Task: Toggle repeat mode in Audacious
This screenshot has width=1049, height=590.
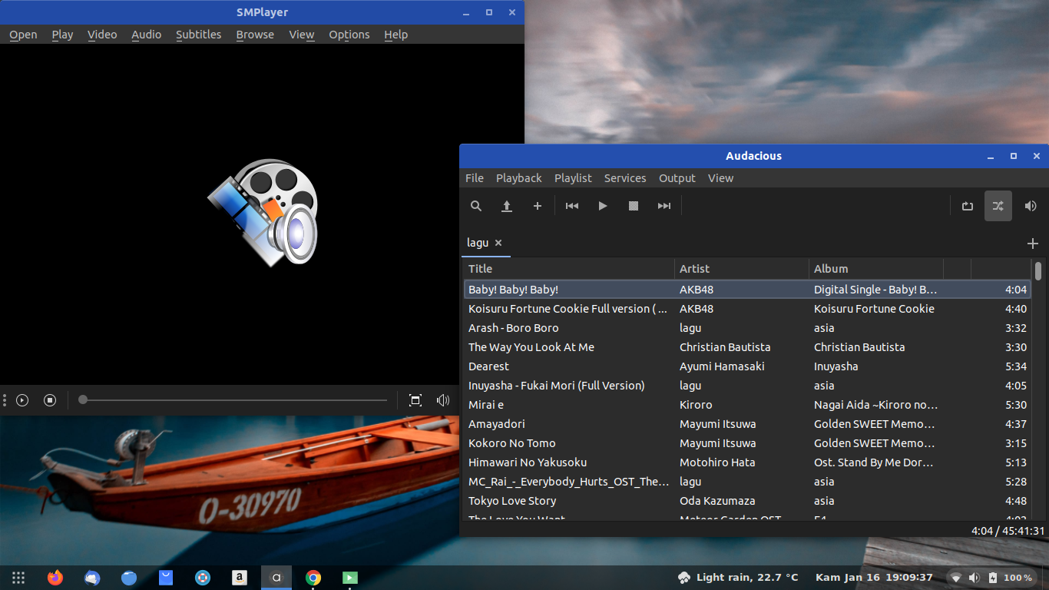Action: (x=968, y=206)
